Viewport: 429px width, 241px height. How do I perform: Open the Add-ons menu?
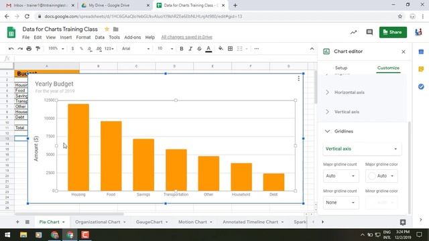click(133, 37)
